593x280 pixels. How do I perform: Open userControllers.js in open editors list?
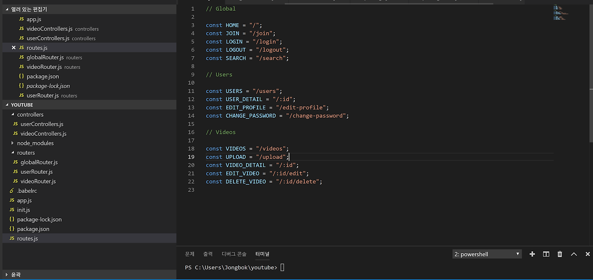tap(89, 38)
